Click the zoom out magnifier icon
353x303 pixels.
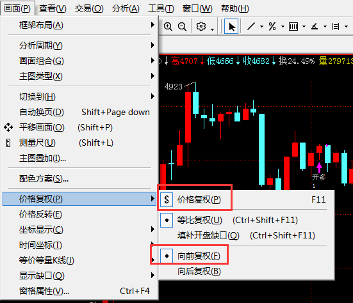(182, 26)
